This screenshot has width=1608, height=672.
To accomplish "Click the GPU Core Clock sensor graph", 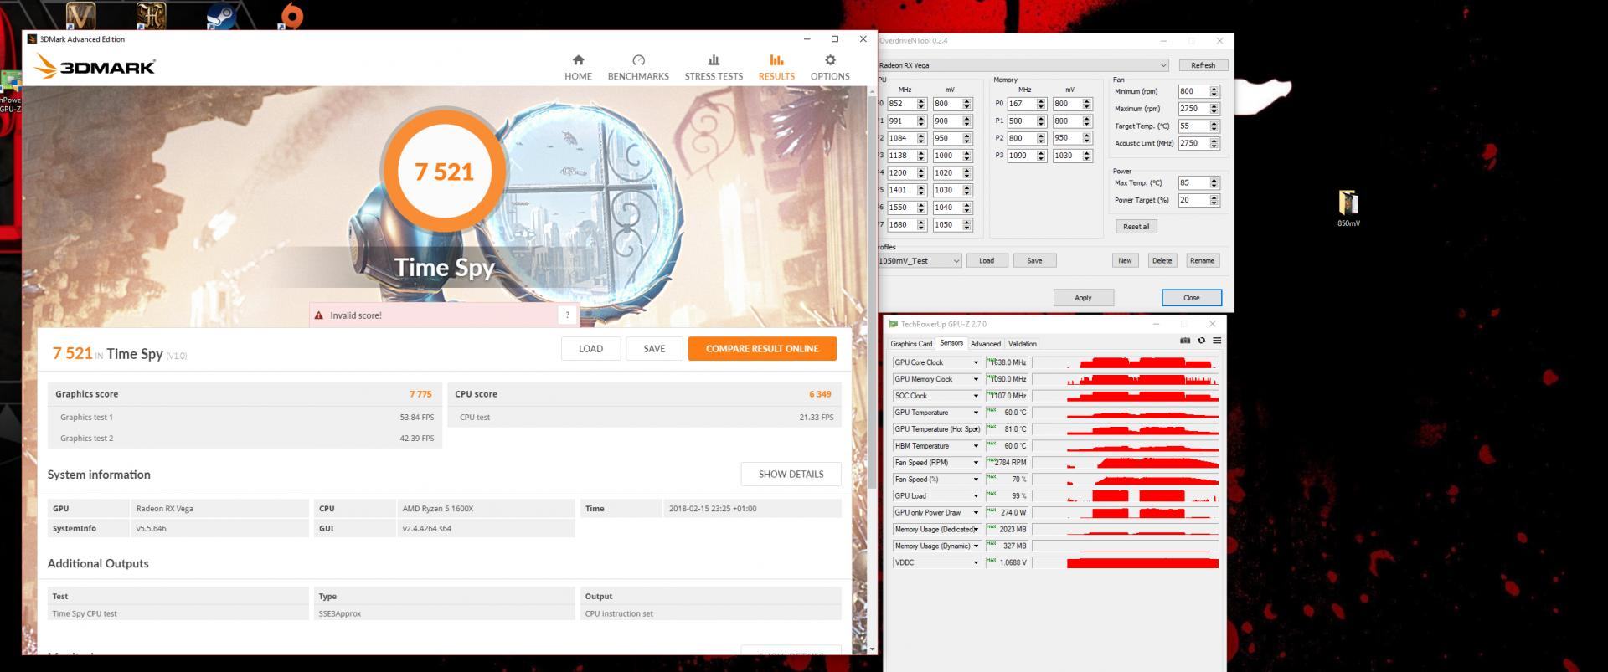I will pyautogui.click(x=1125, y=362).
